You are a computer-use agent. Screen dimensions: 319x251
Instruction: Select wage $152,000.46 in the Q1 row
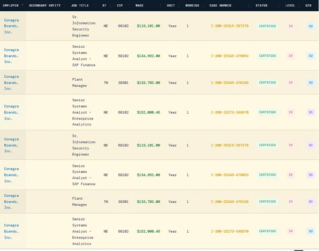pos(149,112)
